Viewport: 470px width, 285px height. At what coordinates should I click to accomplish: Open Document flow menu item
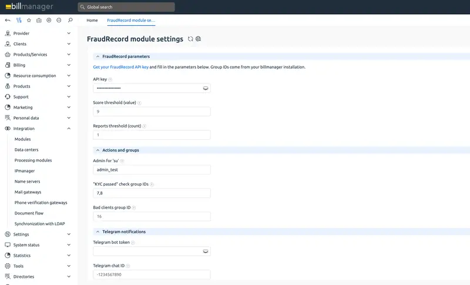tap(29, 213)
